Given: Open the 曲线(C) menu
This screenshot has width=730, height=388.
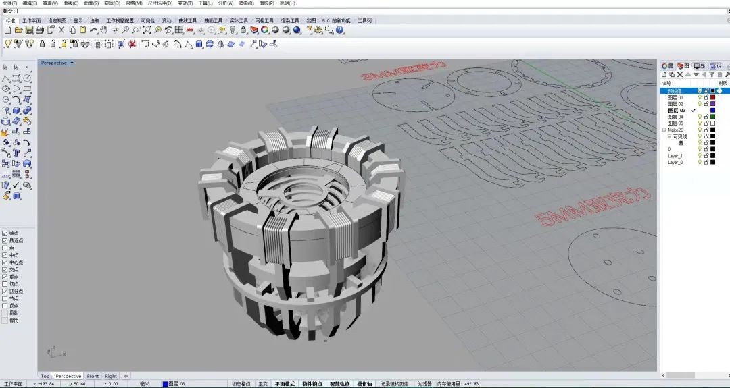Looking at the screenshot, I should (70, 3).
